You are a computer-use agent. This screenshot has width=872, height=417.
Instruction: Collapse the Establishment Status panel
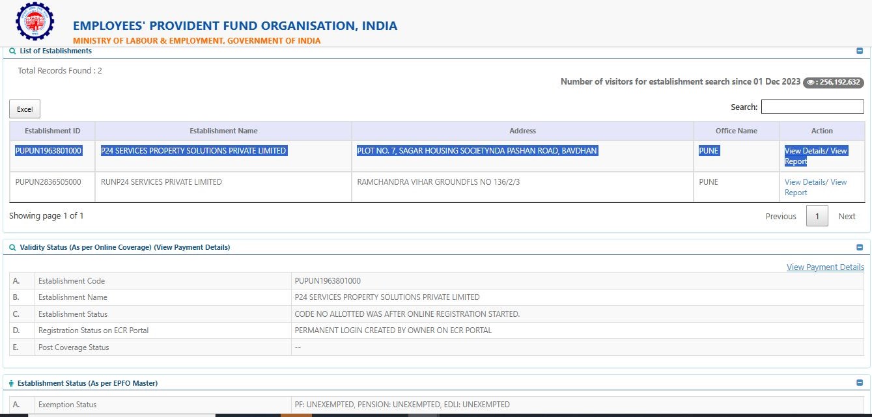point(860,383)
